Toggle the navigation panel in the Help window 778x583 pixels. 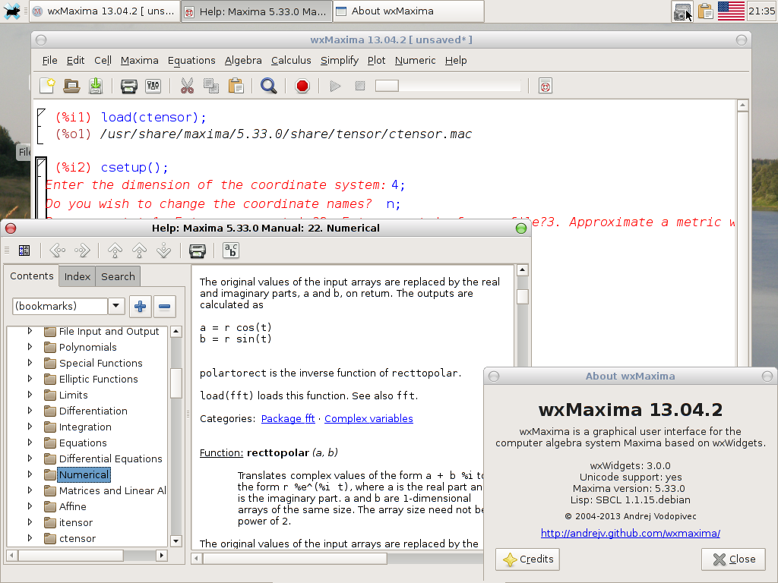click(x=24, y=251)
